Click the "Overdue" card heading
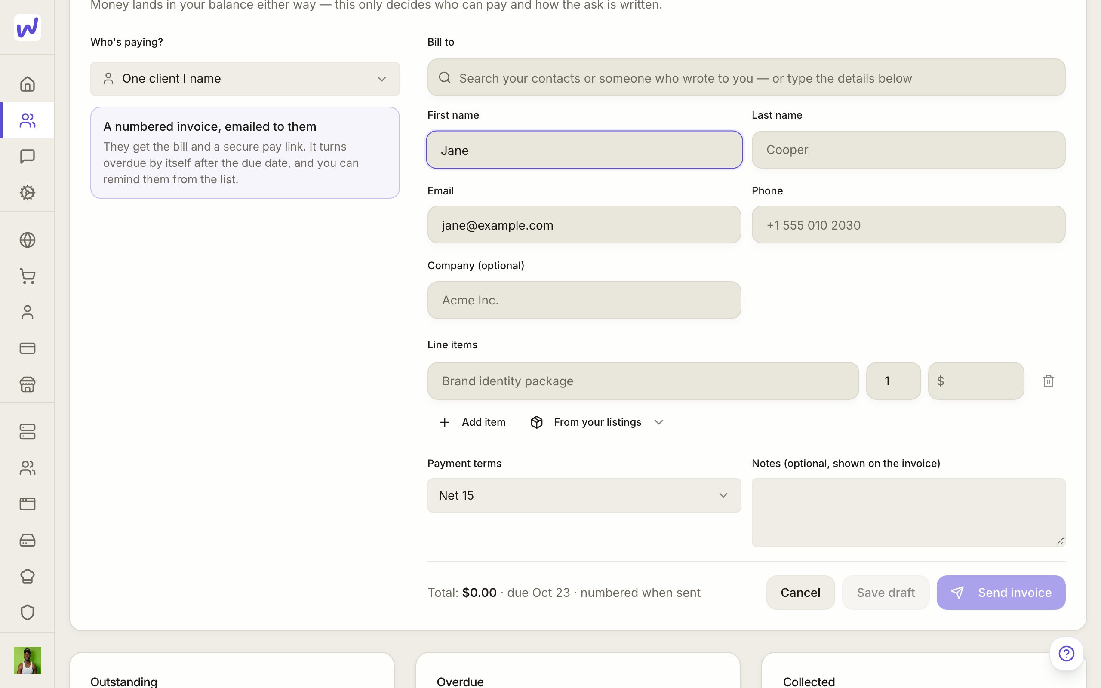Image resolution: width=1101 pixels, height=688 pixels. pos(460,682)
